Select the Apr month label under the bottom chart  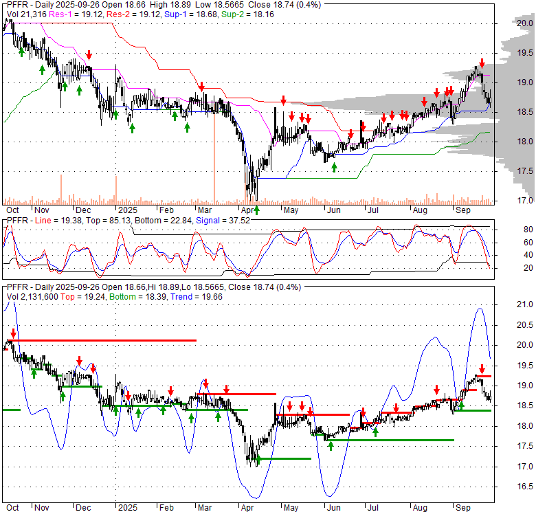coord(247,508)
